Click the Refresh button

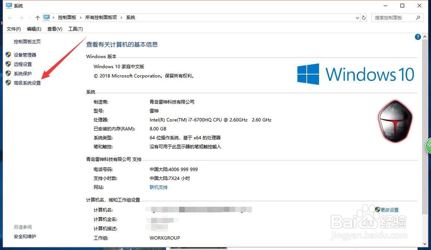tap(364, 18)
